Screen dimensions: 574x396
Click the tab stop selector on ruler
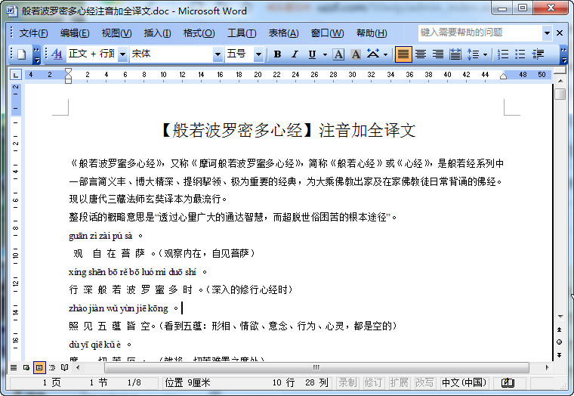click(15, 75)
